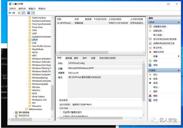Open the 查看 submenu arrow
This screenshot has width=183, height=128.
(x=179, y=56)
